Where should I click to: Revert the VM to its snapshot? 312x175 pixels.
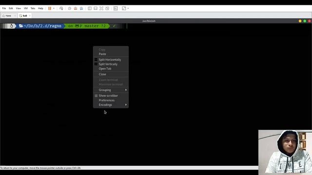tap(76, 8)
